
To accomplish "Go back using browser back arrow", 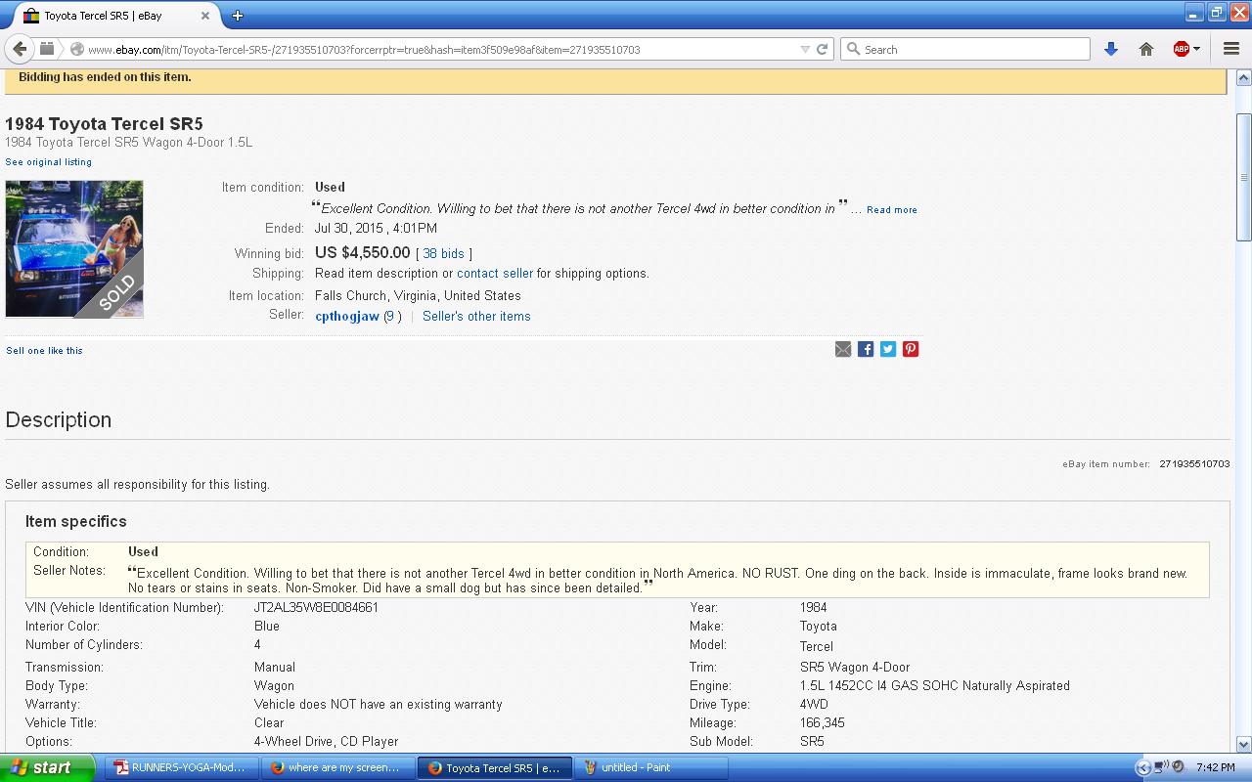I will [x=20, y=49].
